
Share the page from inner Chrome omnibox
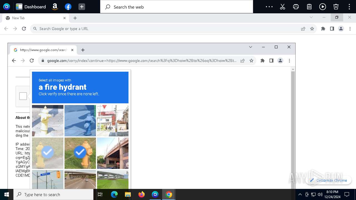(x=243, y=61)
